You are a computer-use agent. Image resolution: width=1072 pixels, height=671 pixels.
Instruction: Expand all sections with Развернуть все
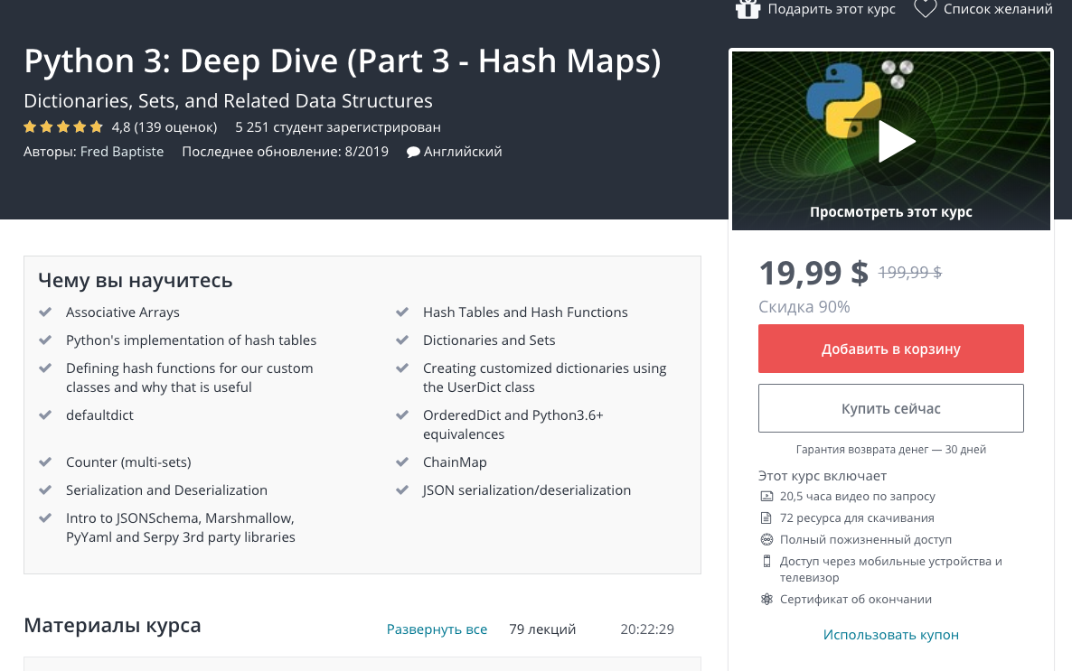coord(437,629)
